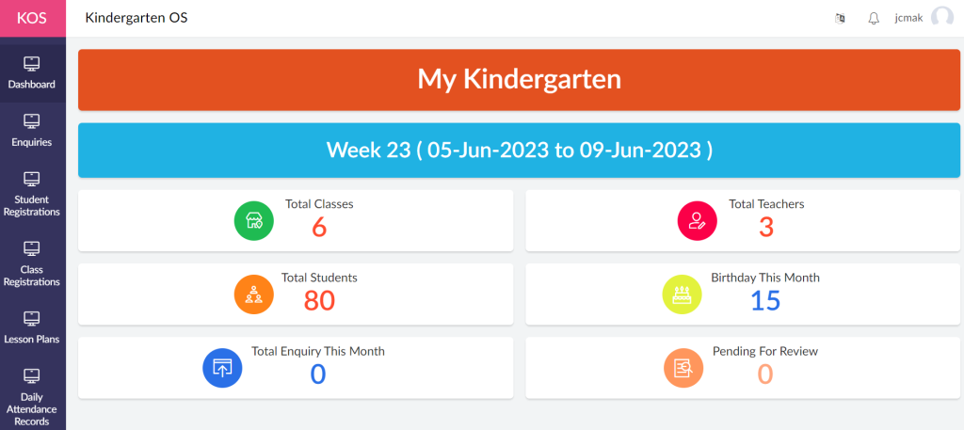
Task: Click the My Kindergarten banner
Action: (x=520, y=80)
